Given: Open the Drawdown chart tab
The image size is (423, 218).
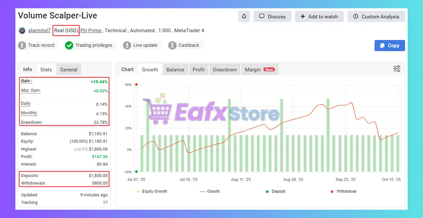Looking at the screenshot, I should click(x=225, y=70).
